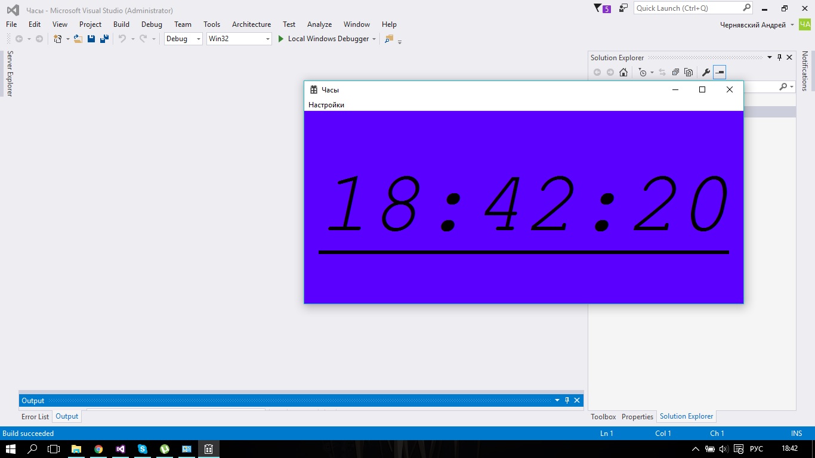Image resolution: width=815 pixels, height=458 pixels.
Task: Open Task View on the taskbar
Action: [x=54, y=449]
